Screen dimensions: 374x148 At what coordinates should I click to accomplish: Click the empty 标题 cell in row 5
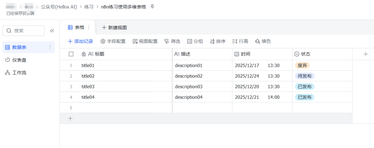pos(126,108)
